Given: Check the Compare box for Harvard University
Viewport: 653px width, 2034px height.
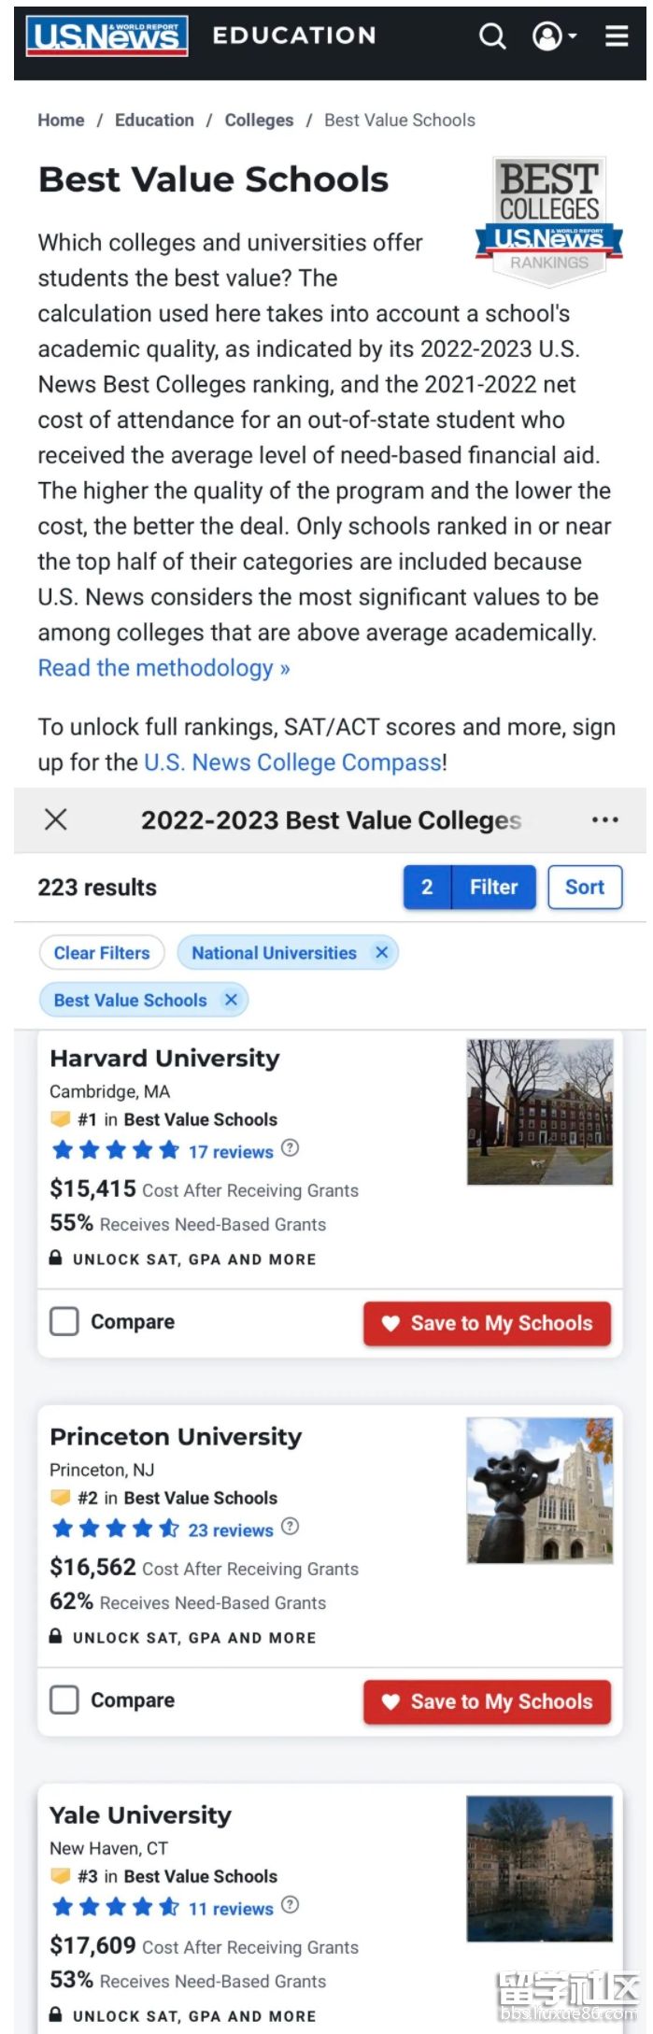Looking at the screenshot, I should 64,1321.
